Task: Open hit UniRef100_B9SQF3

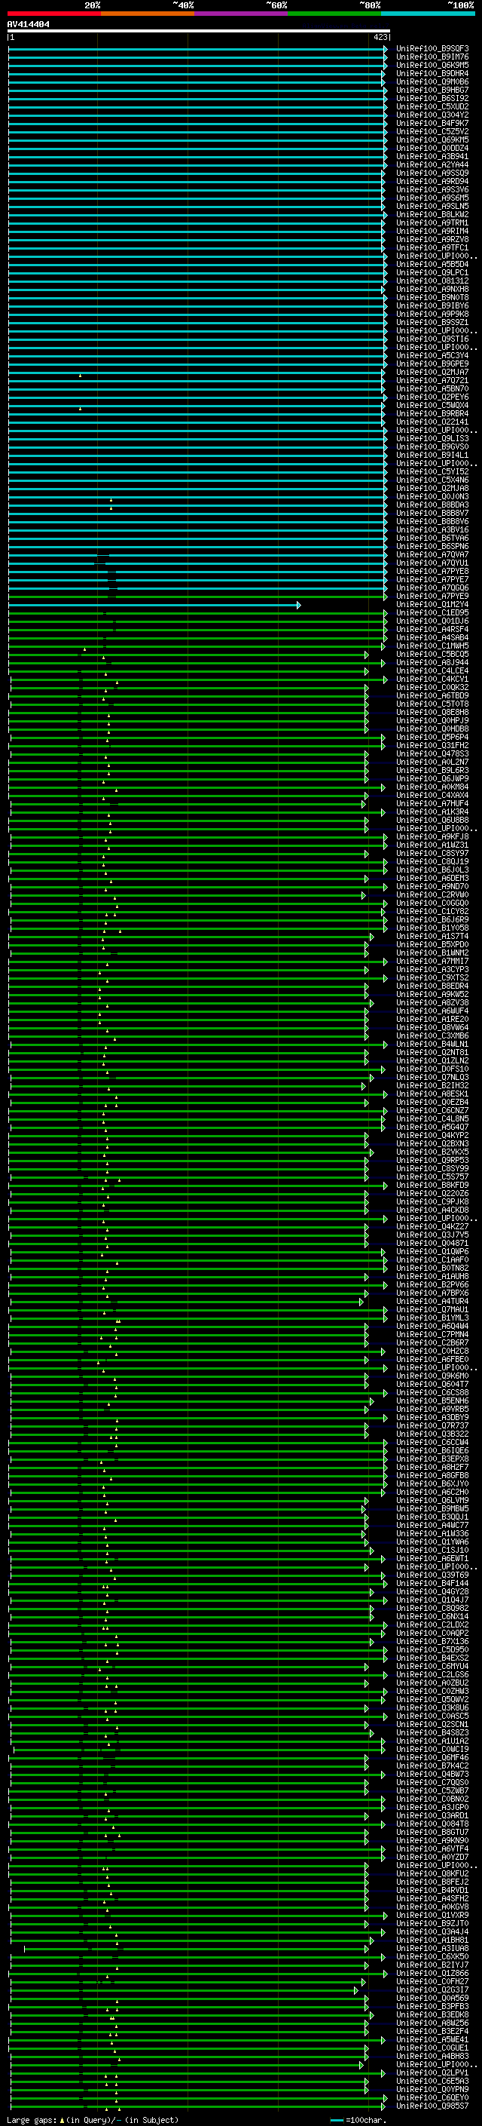Action: point(432,49)
